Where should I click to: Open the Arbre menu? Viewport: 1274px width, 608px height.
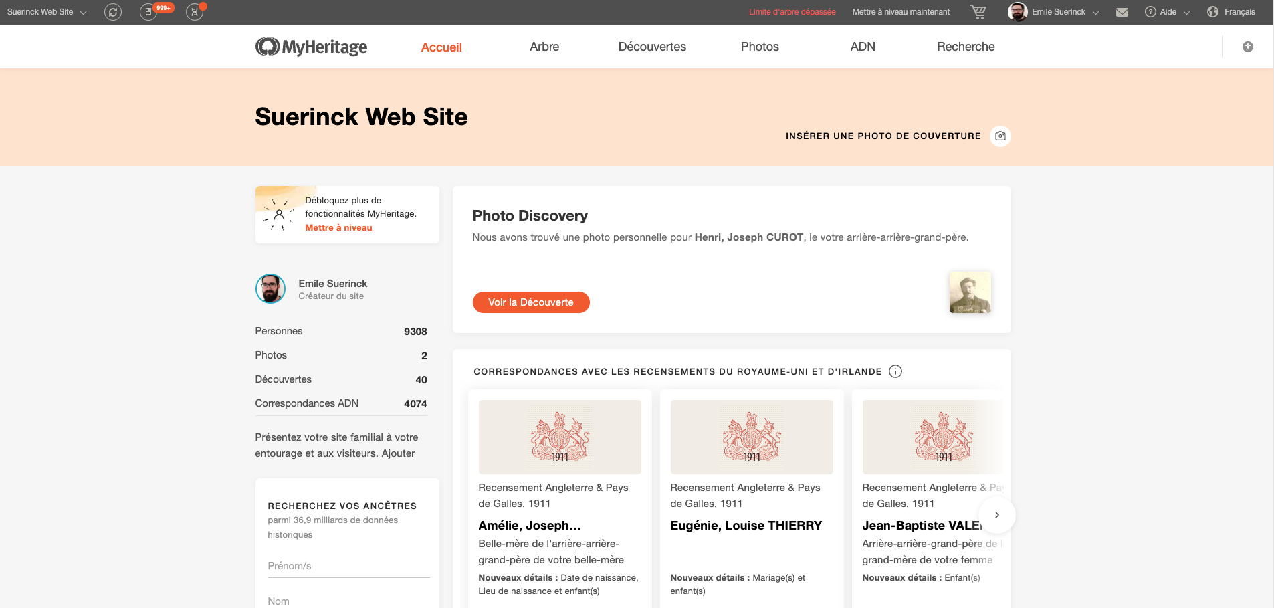pyautogui.click(x=544, y=47)
